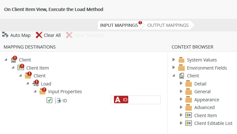Select the Input Mappings step

(118, 25)
